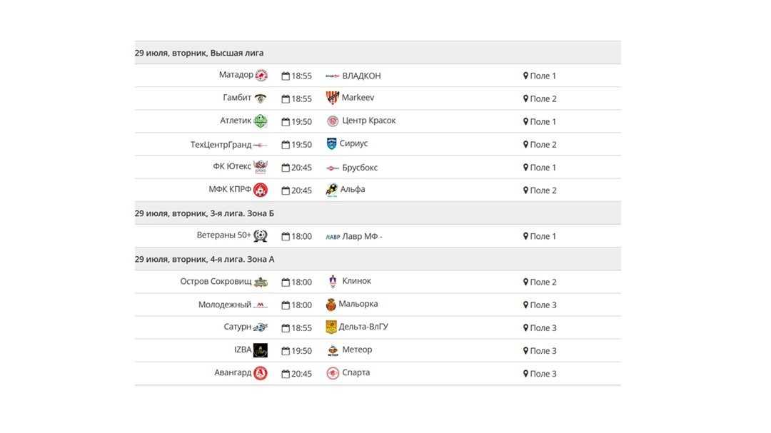This screenshot has height=433, width=771.
Task: Click the Остров Сокровищ team name
Action: pyautogui.click(x=216, y=282)
